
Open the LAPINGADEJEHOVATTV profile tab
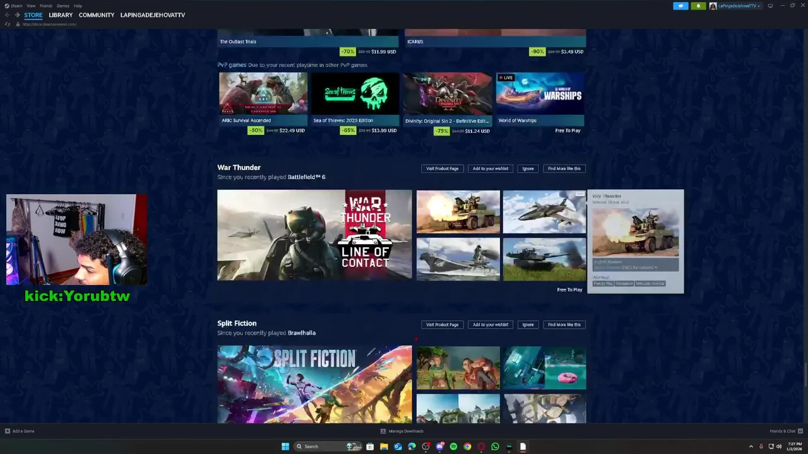[x=153, y=15]
